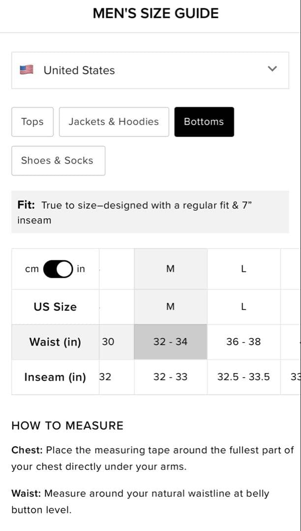The width and height of the screenshot is (301, 531).
Task: Click the waist 30 cell
Action: tap(108, 342)
